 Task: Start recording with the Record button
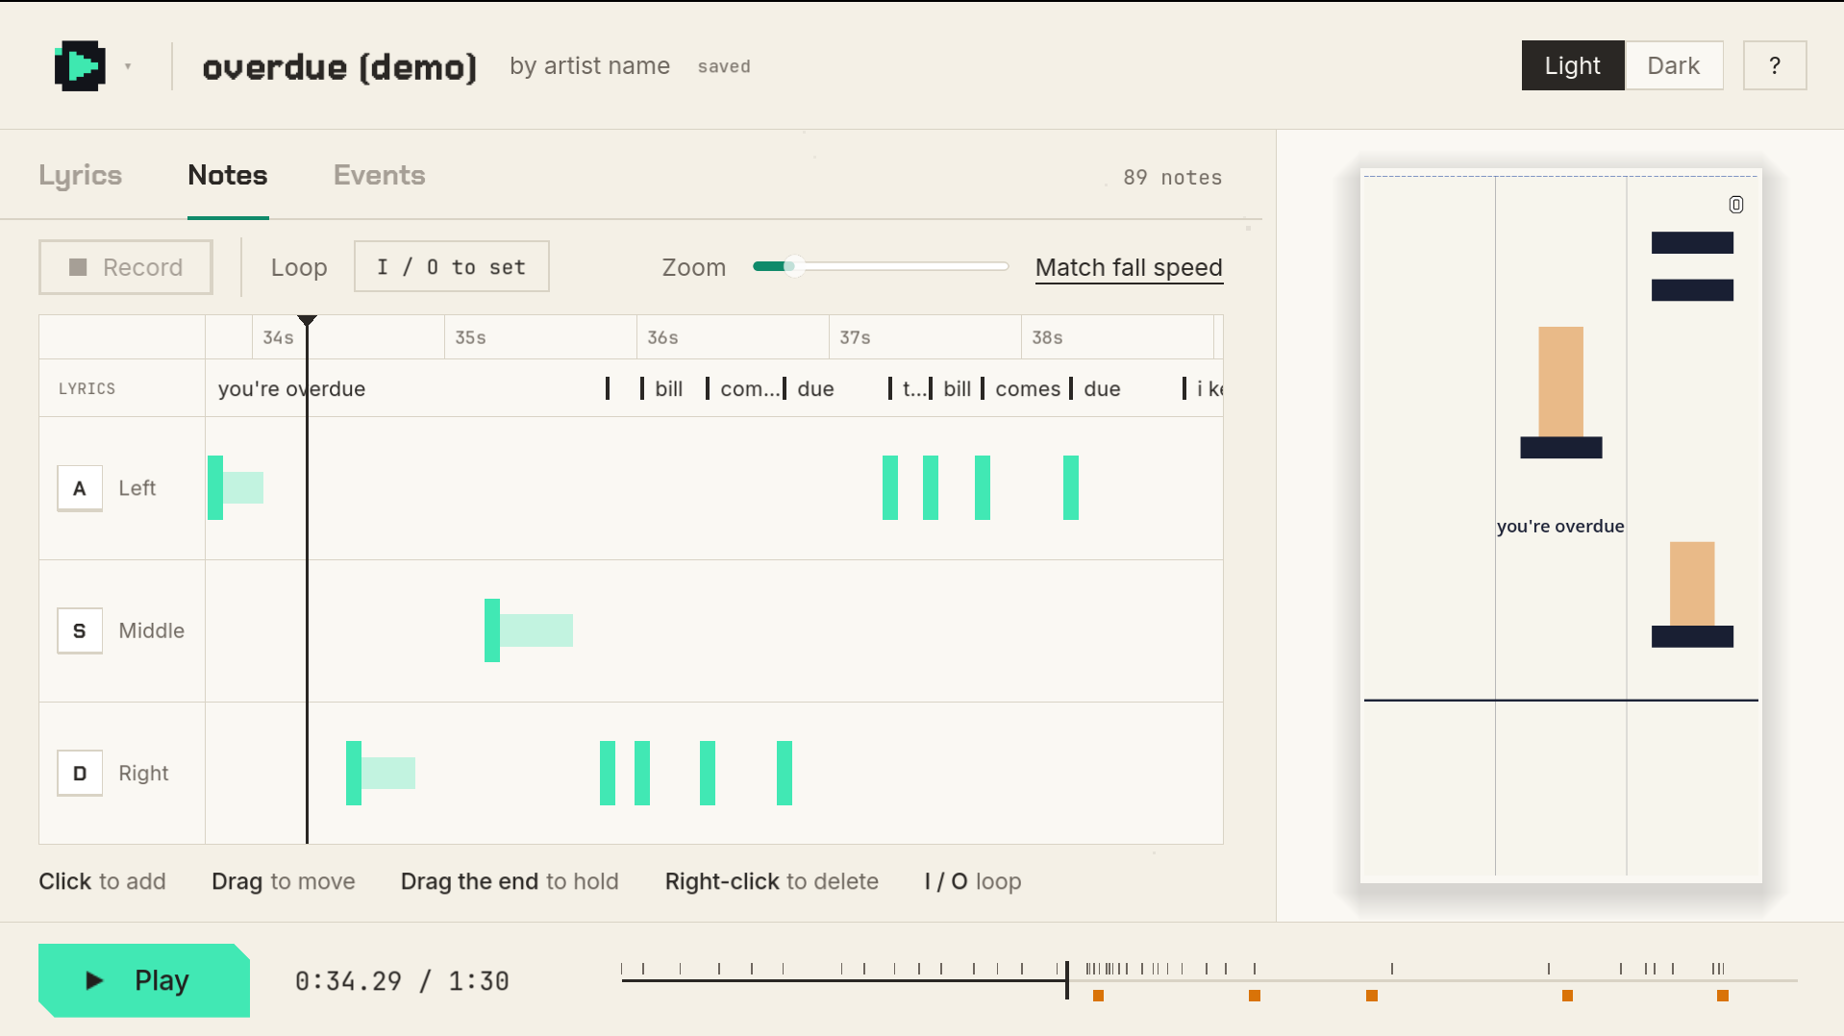tap(126, 267)
